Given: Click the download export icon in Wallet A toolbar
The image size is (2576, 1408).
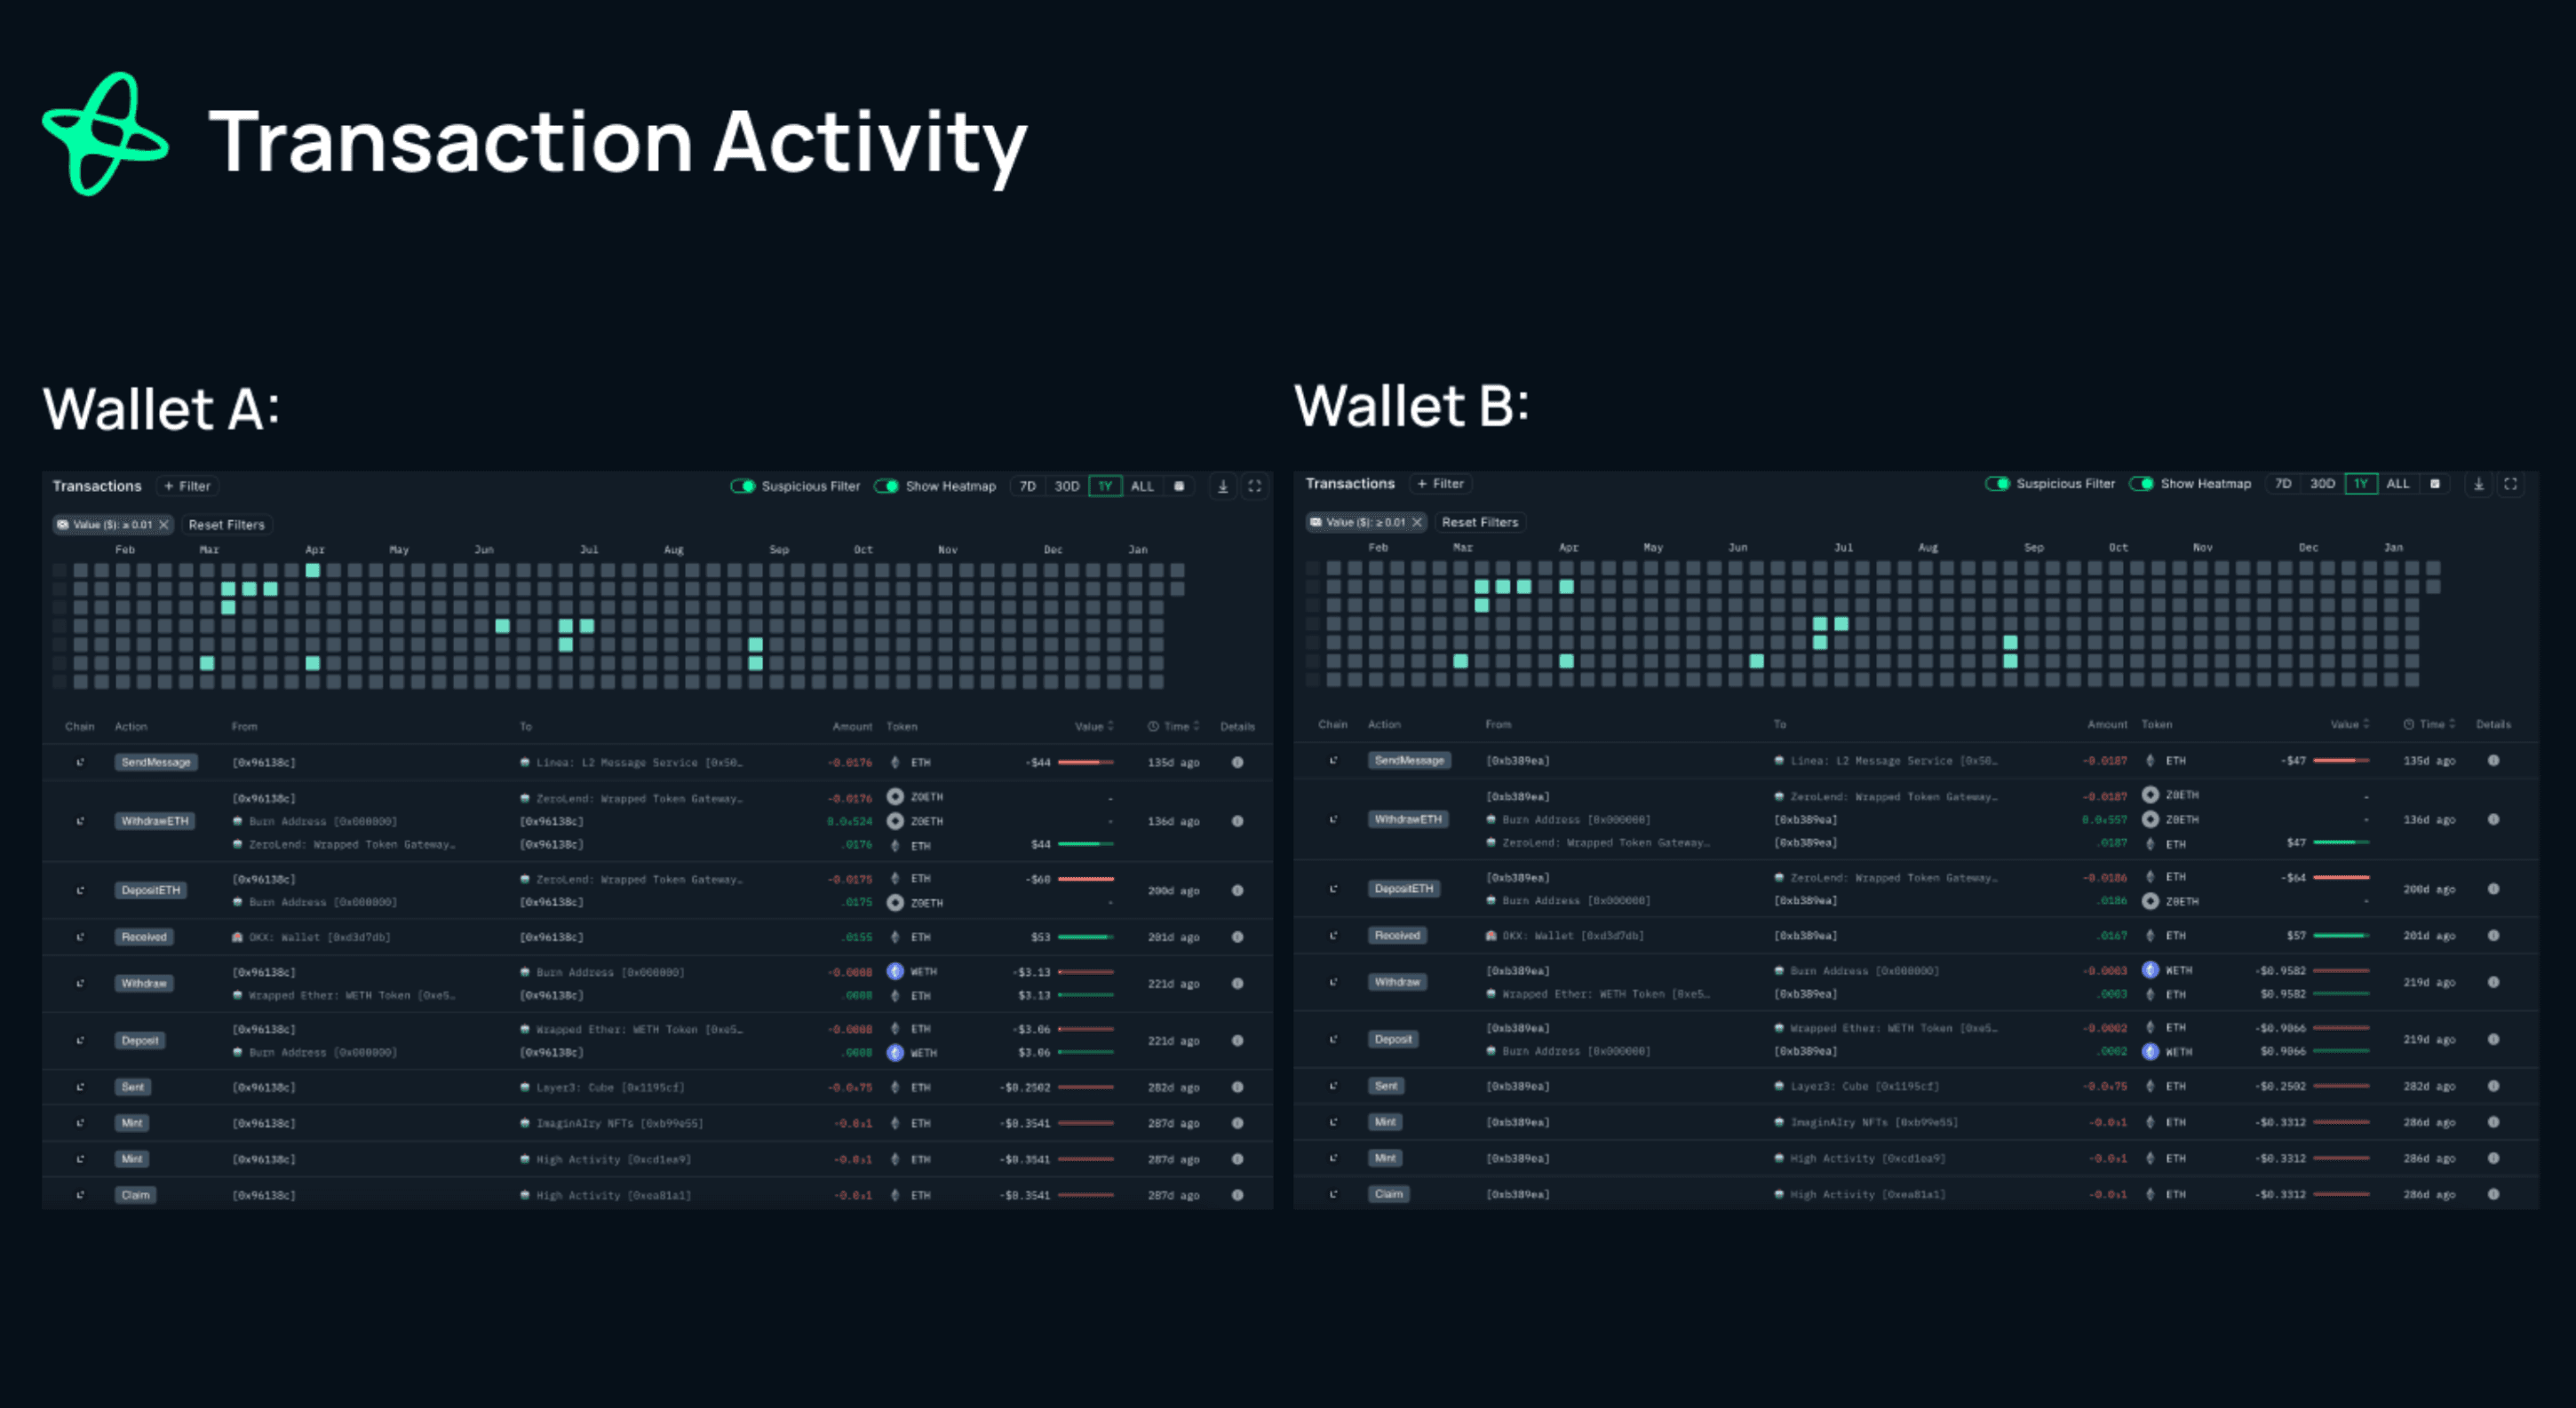Looking at the screenshot, I should (x=1222, y=486).
